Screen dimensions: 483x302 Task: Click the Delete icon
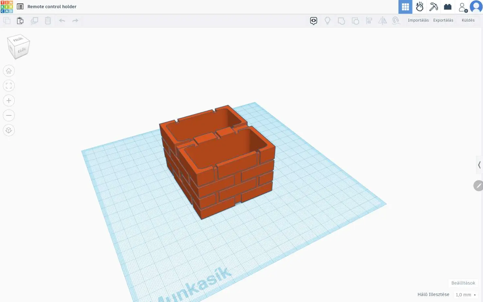click(48, 20)
